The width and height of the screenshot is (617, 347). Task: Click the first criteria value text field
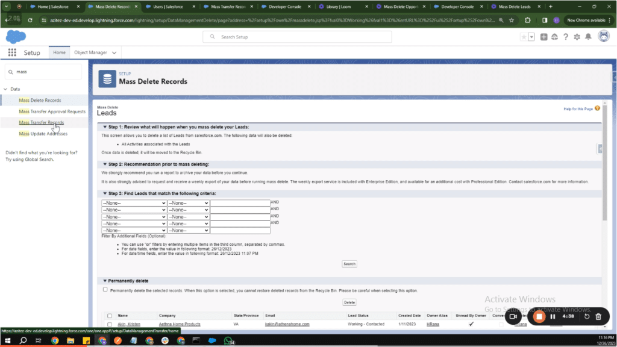click(x=240, y=203)
